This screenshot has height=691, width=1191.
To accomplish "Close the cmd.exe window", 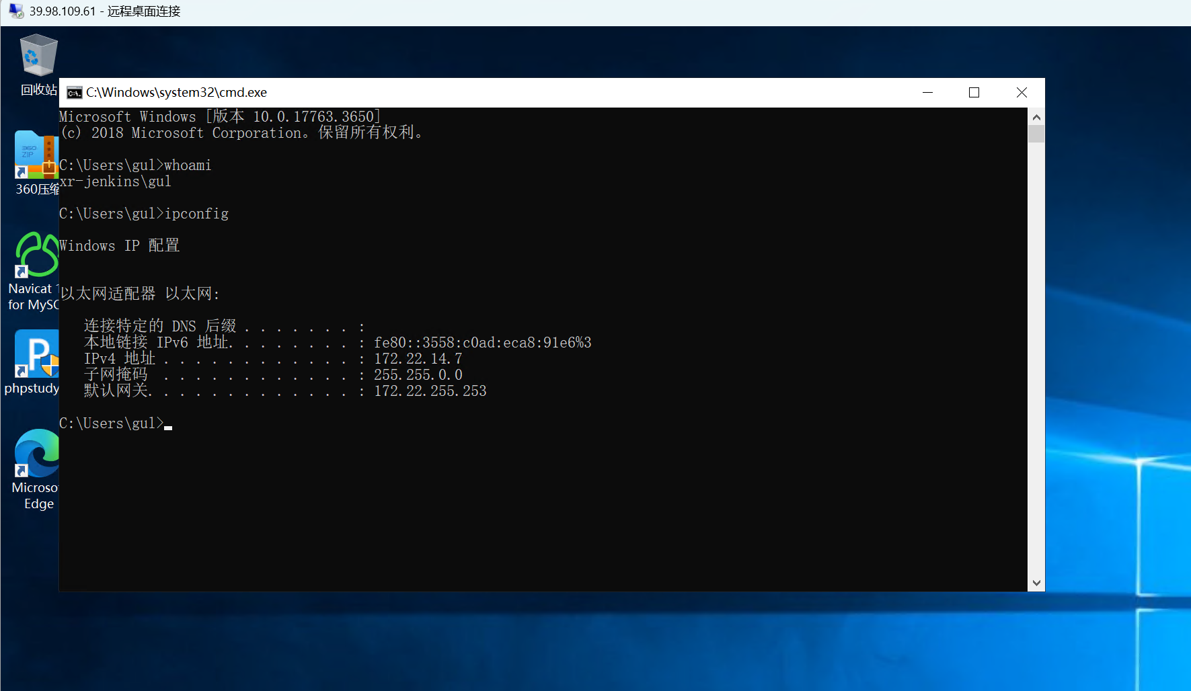I will click(x=1022, y=93).
